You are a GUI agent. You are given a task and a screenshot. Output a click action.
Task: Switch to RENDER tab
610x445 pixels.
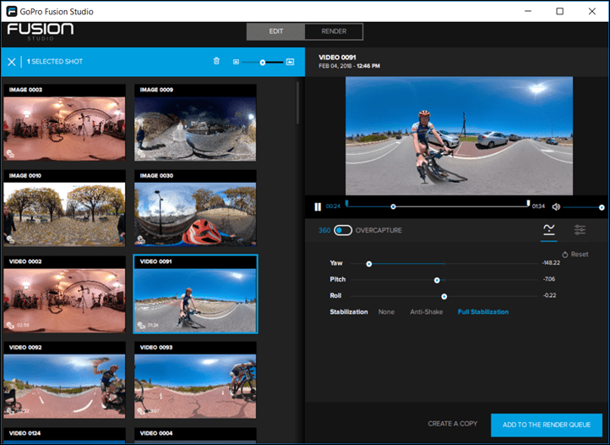[x=334, y=31]
